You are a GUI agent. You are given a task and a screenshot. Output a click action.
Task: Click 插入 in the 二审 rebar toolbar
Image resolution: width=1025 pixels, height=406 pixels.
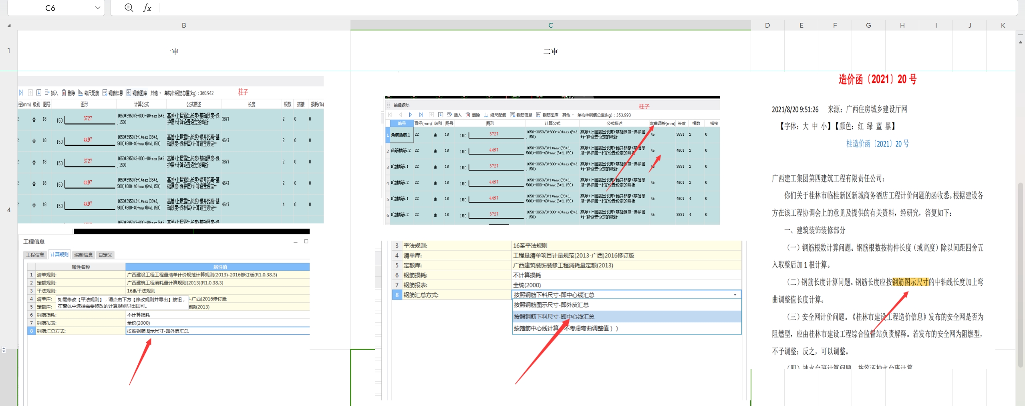click(455, 115)
